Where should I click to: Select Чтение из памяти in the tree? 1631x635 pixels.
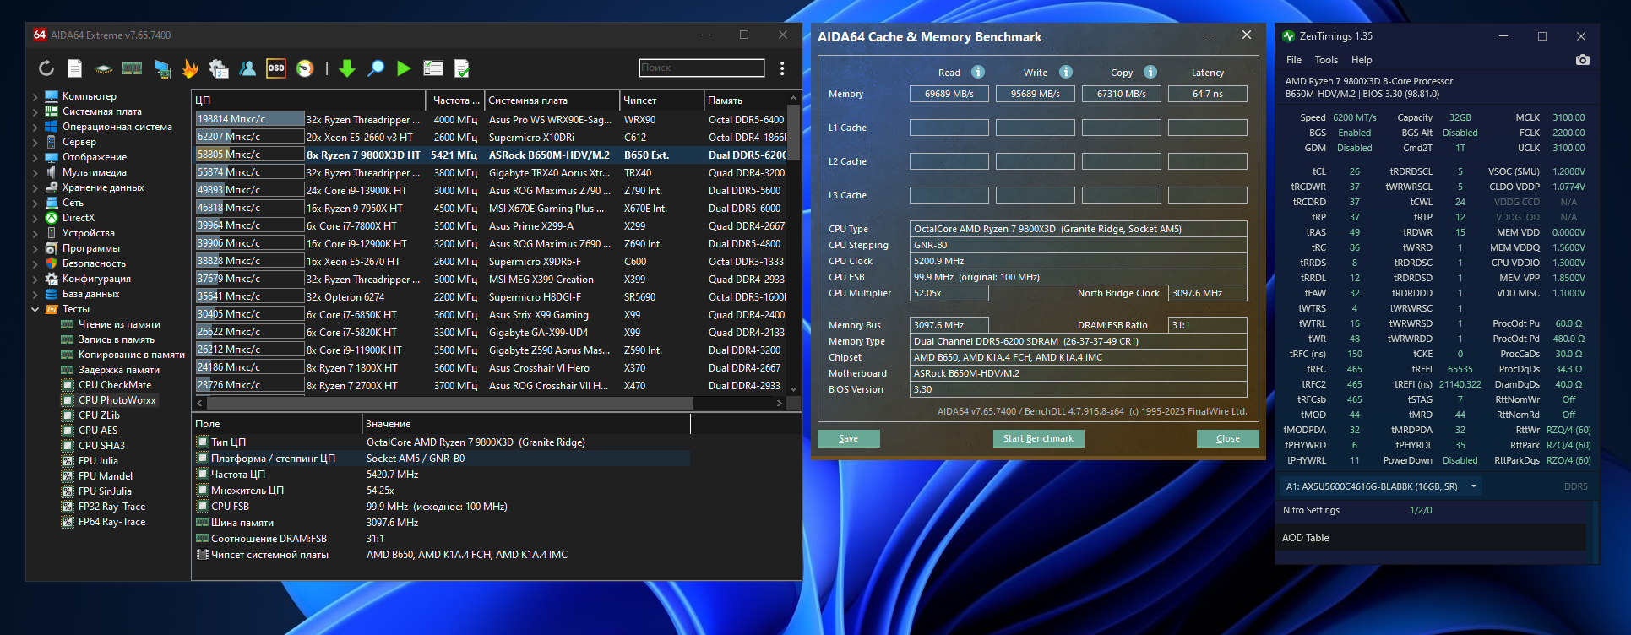pyautogui.click(x=119, y=324)
